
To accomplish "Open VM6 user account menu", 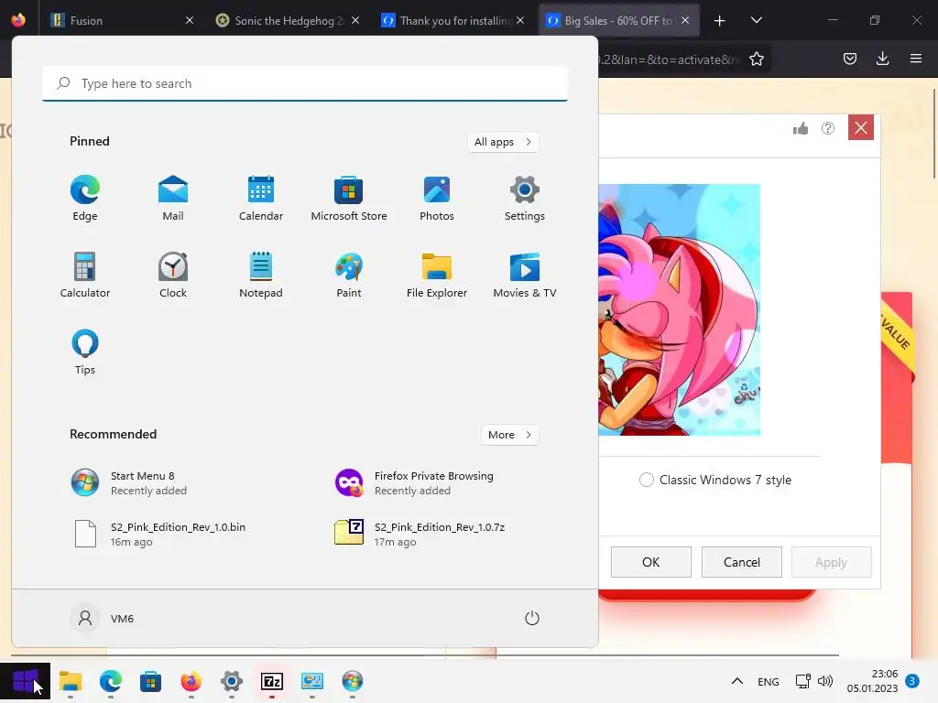I will (103, 618).
